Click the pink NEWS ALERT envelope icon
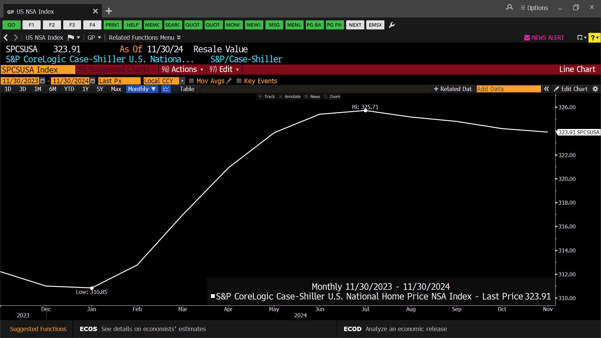Viewport: 601px width, 338px height. [527, 38]
